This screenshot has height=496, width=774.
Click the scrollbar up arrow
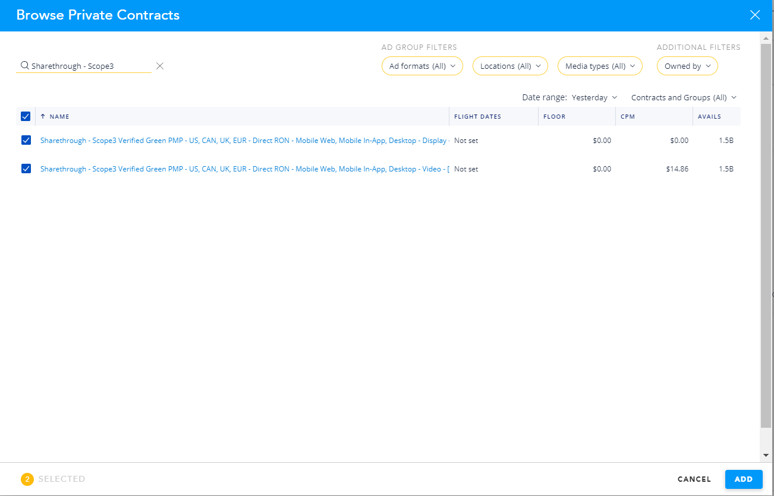[766, 38]
